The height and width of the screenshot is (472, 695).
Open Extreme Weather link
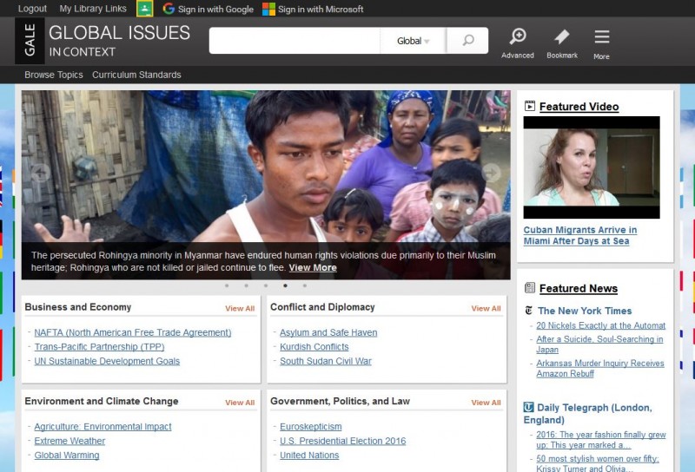pyautogui.click(x=69, y=441)
